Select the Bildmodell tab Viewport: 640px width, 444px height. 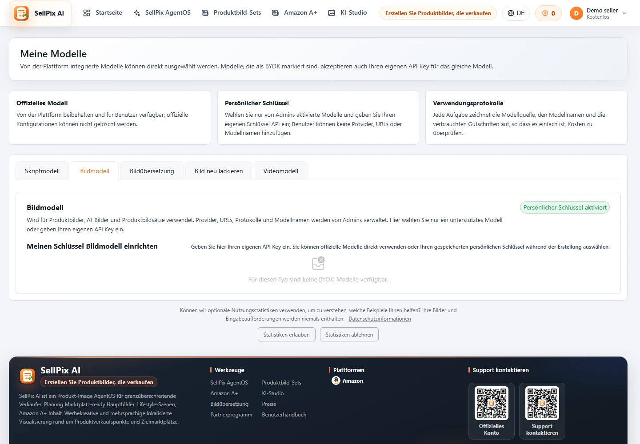click(x=95, y=171)
